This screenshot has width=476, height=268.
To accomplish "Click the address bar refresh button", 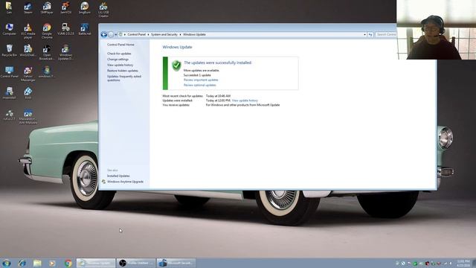I will point(370,35).
